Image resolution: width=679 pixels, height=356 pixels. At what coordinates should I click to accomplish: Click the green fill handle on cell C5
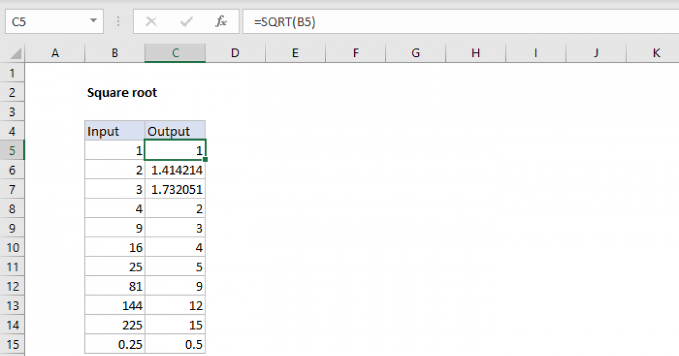205,158
